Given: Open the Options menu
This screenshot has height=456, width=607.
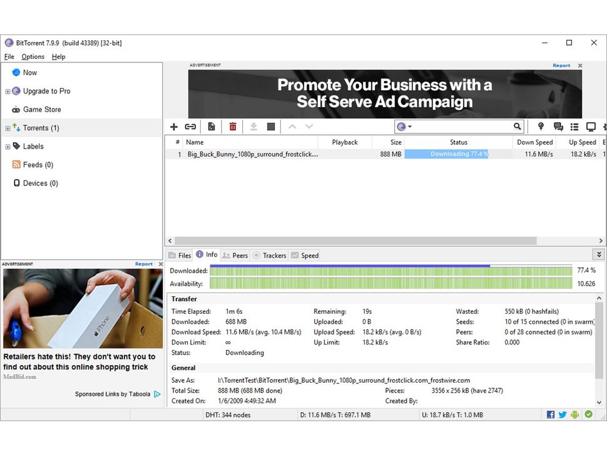Looking at the screenshot, I should (33, 56).
